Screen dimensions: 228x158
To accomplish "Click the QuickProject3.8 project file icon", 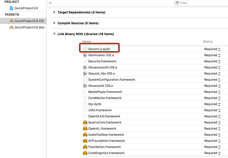I will [x=11, y=8].
